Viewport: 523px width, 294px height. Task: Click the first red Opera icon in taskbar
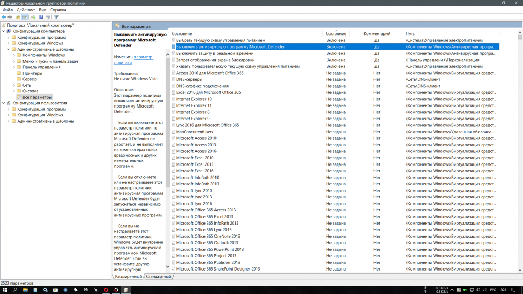(106, 290)
